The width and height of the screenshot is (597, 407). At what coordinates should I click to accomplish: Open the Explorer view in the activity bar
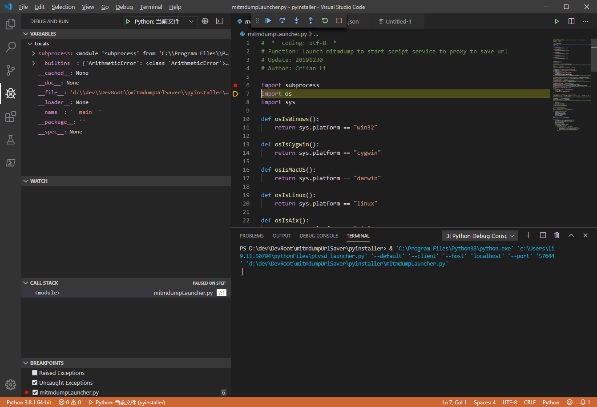point(11,24)
